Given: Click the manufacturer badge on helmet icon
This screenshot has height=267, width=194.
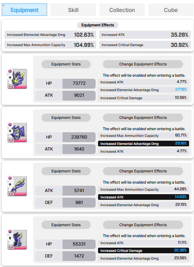Looking at the screenshot, I should pyautogui.click(x=10, y=71).
